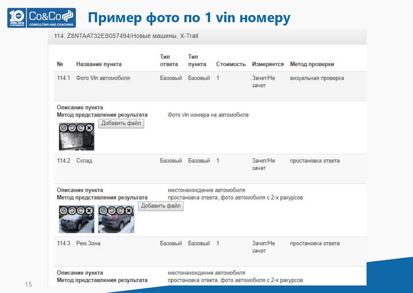
Task: Delete the rear car photo with X icon
Action: point(129,210)
